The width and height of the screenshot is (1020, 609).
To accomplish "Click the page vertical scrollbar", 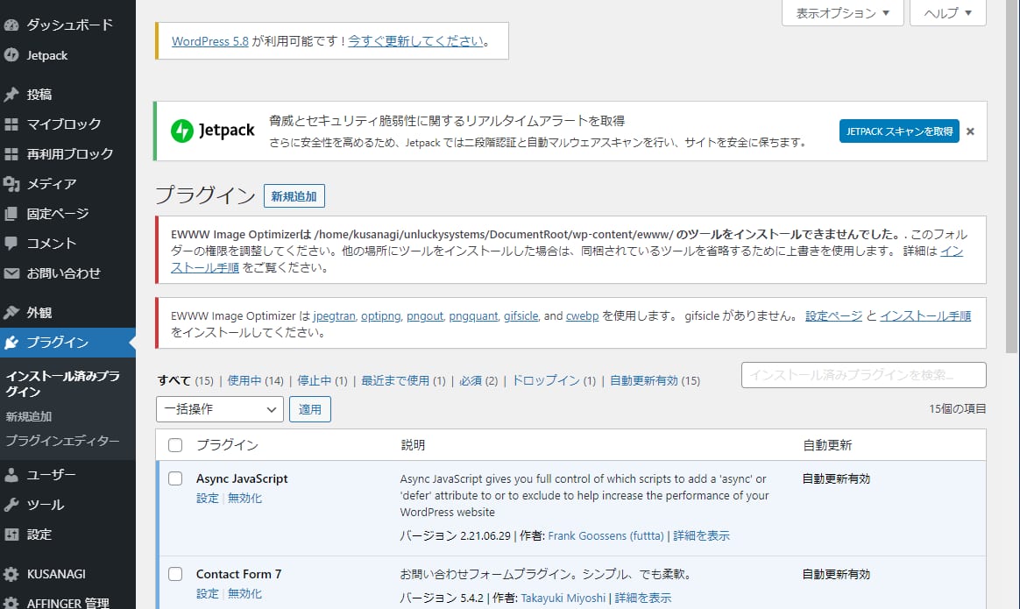I will (1011, 175).
